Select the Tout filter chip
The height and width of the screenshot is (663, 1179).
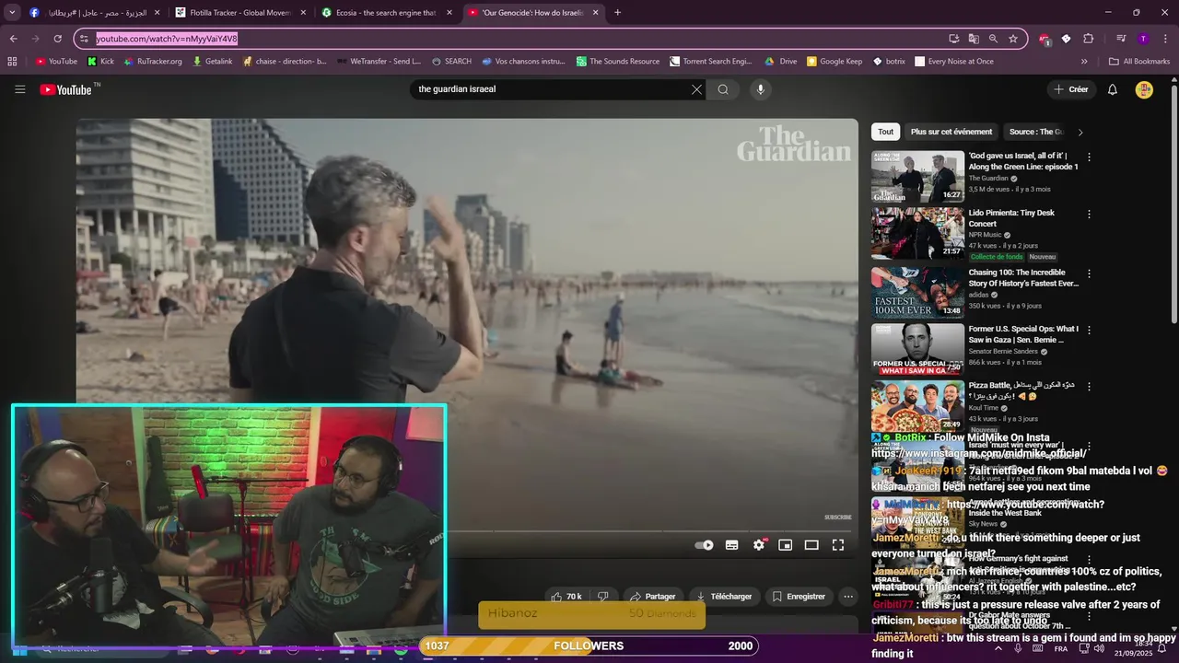[x=885, y=132]
